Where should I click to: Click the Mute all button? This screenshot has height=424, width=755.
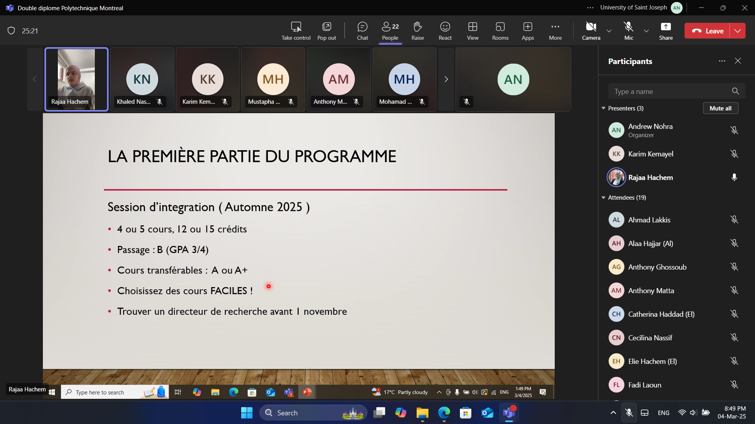click(x=720, y=108)
